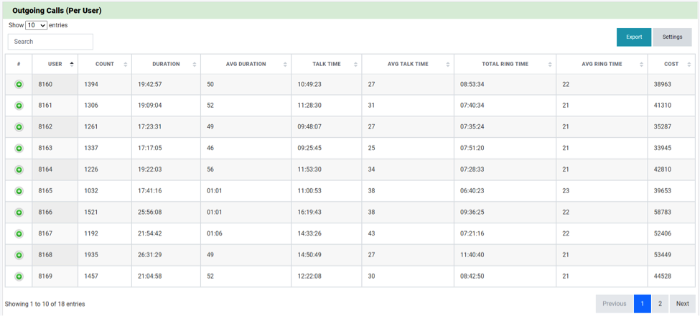Click green plus icon for user 8163
The width and height of the screenshot is (700, 316).
[x=19, y=148]
